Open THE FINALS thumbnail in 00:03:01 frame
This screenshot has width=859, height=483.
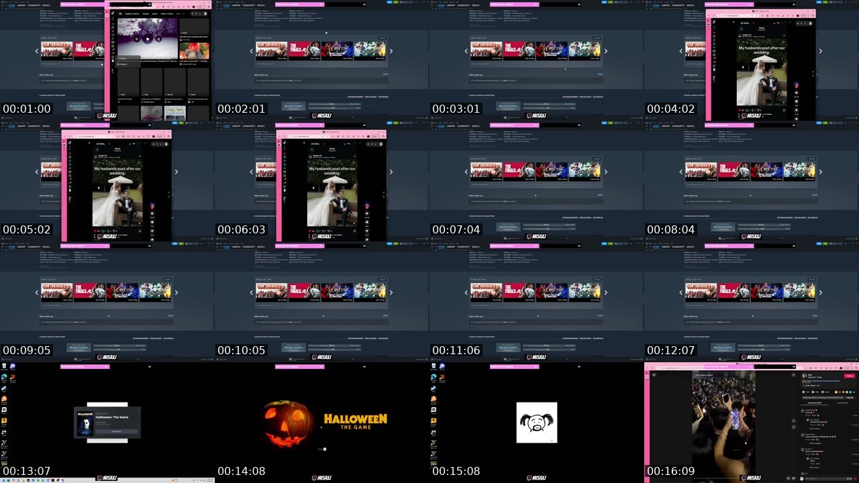(x=518, y=50)
